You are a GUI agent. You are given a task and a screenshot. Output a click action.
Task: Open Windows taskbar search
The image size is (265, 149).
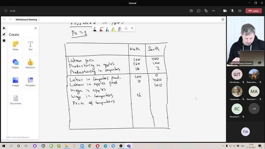click(x=11, y=146)
